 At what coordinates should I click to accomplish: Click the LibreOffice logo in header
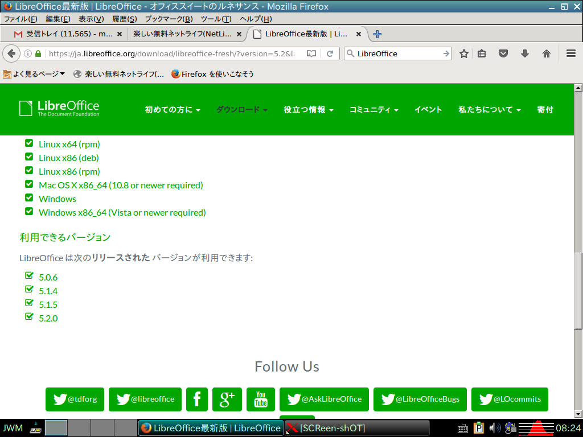click(x=59, y=108)
